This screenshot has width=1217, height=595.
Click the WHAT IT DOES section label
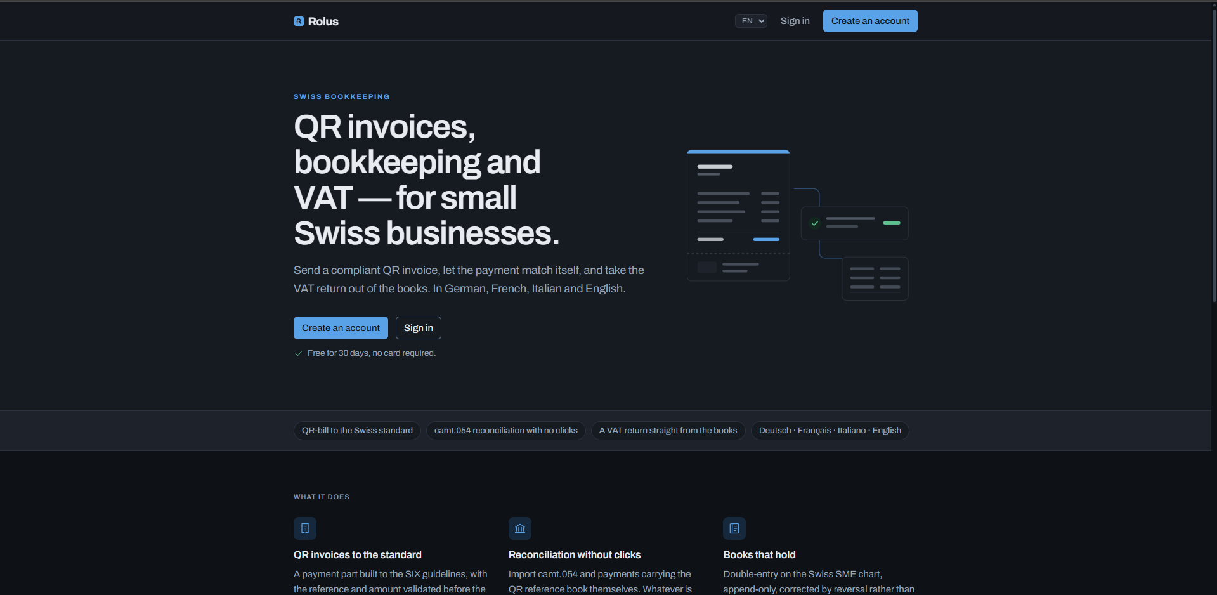click(322, 497)
